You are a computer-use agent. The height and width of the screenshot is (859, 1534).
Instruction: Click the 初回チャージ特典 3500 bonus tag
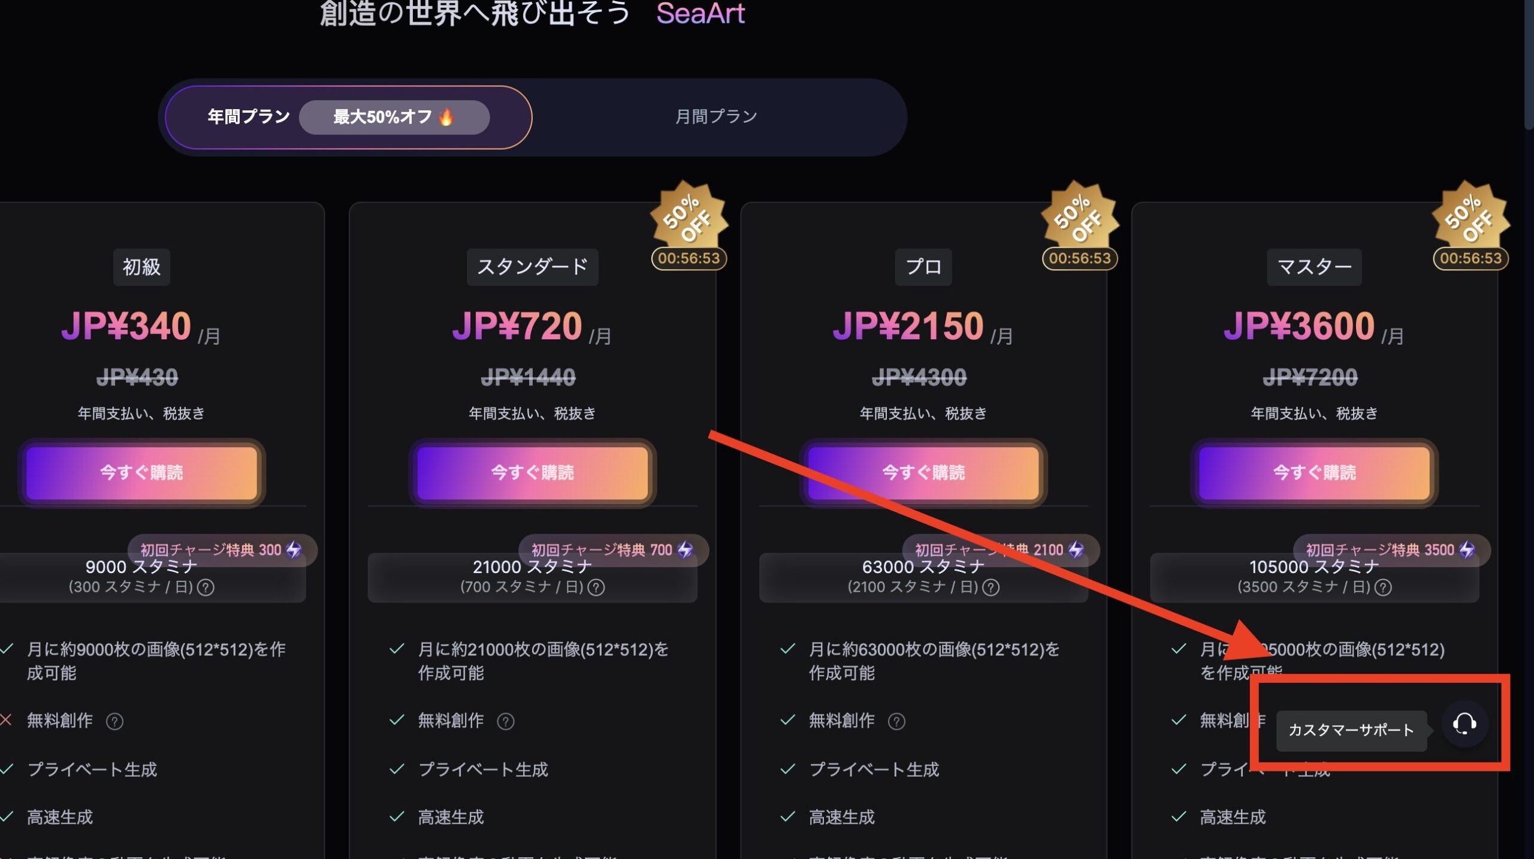pos(1391,550)
